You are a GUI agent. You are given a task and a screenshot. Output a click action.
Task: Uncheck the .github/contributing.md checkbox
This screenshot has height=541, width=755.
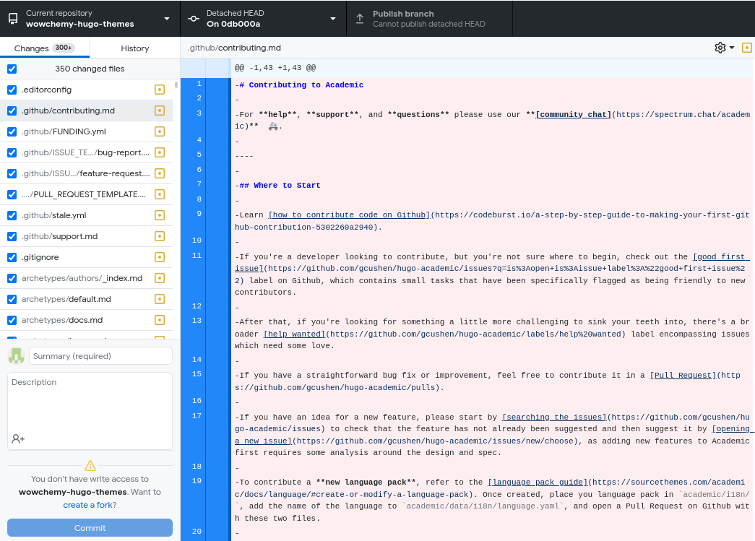coord(12,111)
